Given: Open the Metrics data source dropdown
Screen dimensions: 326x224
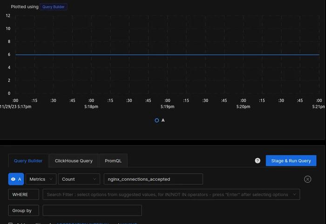Looking at the screenshot, I should coord(41,179).
